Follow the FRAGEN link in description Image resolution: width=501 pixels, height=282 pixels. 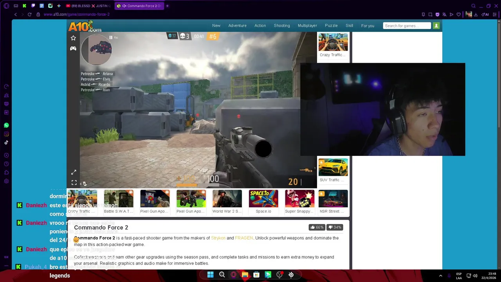coord(244,238)
